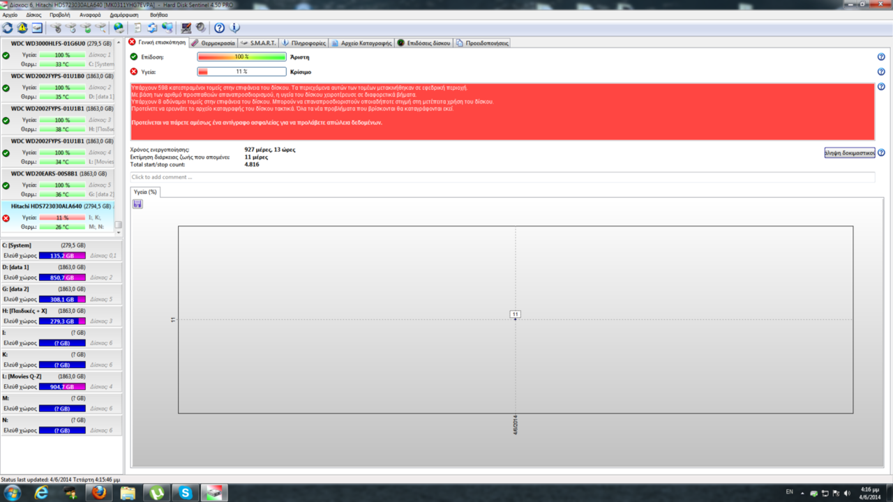
Task: Click the save floppy icon above the graph
Action: (137, 204)
